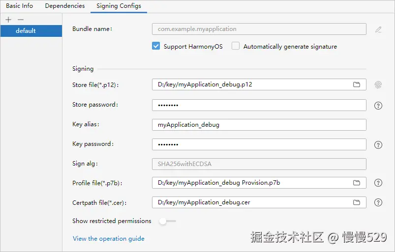Viewport: 395px width, 252px height.
Task: Switch to Basic Info tab
Action: (x=19, y=6)
